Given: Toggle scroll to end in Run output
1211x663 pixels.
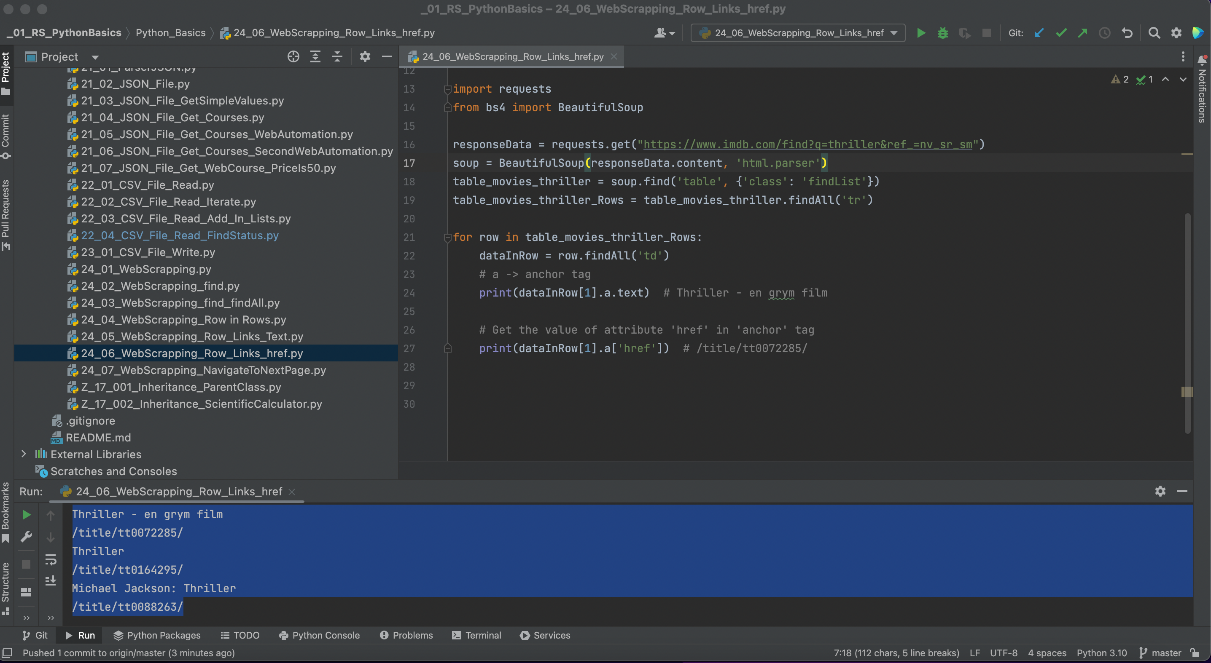Looking at the screenshot, I should click(x=50, y=581).
